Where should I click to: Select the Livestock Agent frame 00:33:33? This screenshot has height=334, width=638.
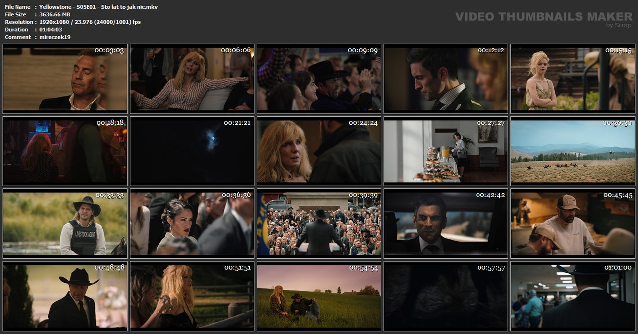(65, 223)
